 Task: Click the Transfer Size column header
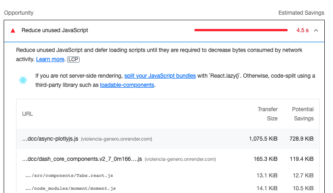pyautogui.click(x=268, y=114)
